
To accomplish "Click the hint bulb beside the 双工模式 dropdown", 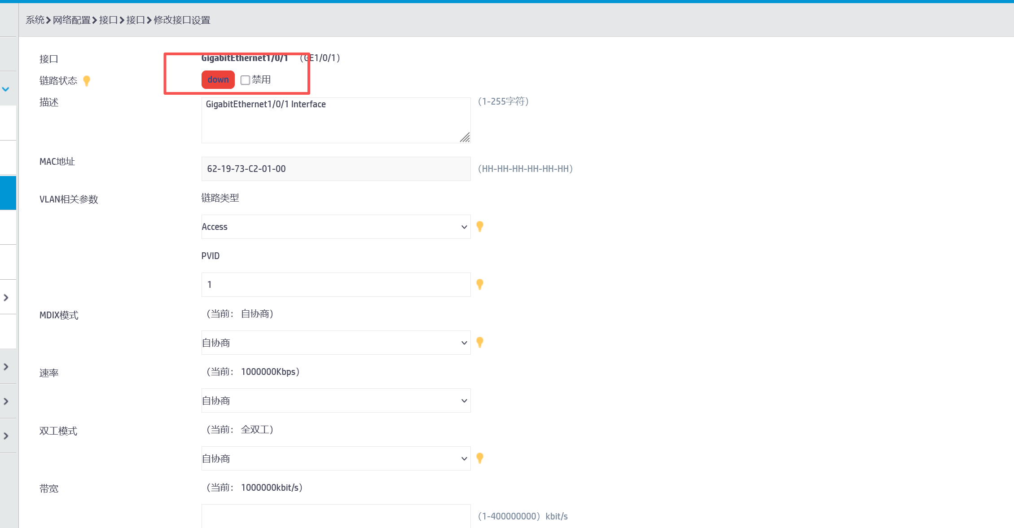I will [479, 458].
